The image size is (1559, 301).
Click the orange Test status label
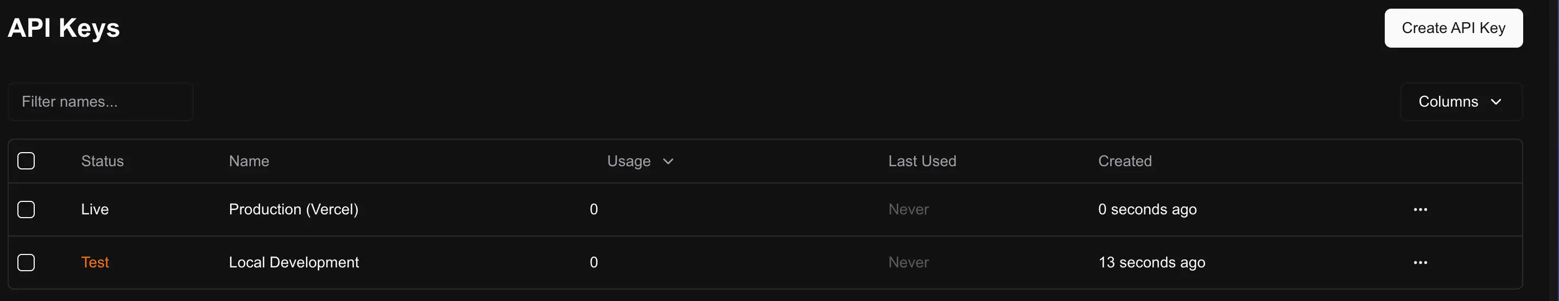click(95, 263)
